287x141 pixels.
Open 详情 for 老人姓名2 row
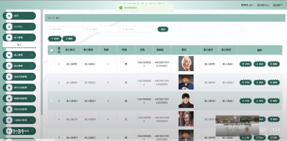coord(245,82)
